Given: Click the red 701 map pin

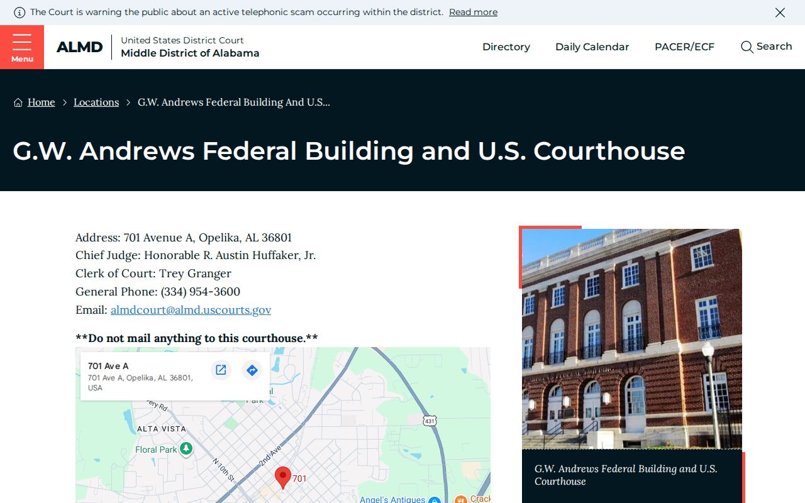Looking at the screenshot, I should click(283, 478).
